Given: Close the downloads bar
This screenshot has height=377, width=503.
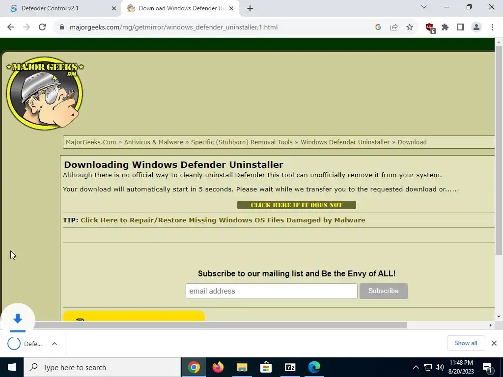Looking at the screenshot, I should click(494, 343).
